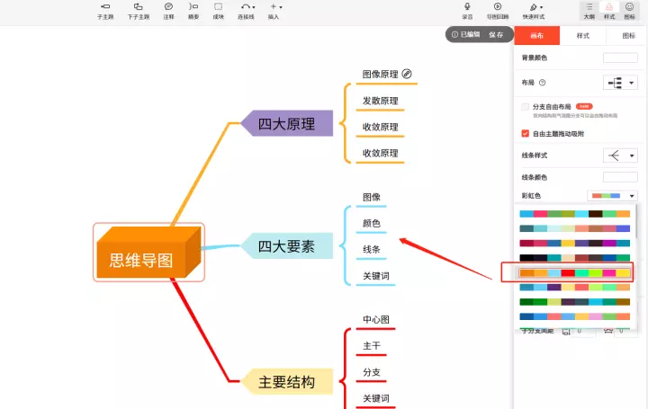This screenshot has width=648, height=409.
Task: Expand the 线条样式 line style dropdown
Action: coord(619,155)
